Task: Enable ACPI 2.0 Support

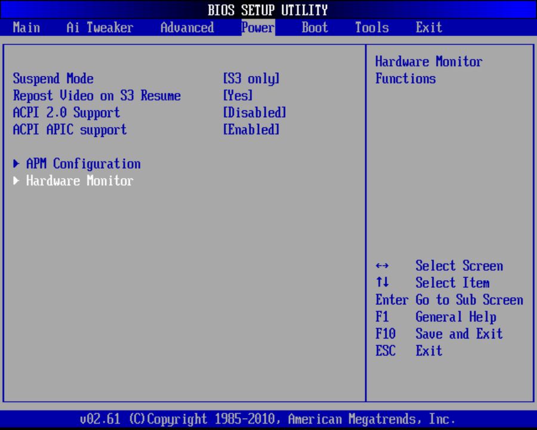Action: 66,113
